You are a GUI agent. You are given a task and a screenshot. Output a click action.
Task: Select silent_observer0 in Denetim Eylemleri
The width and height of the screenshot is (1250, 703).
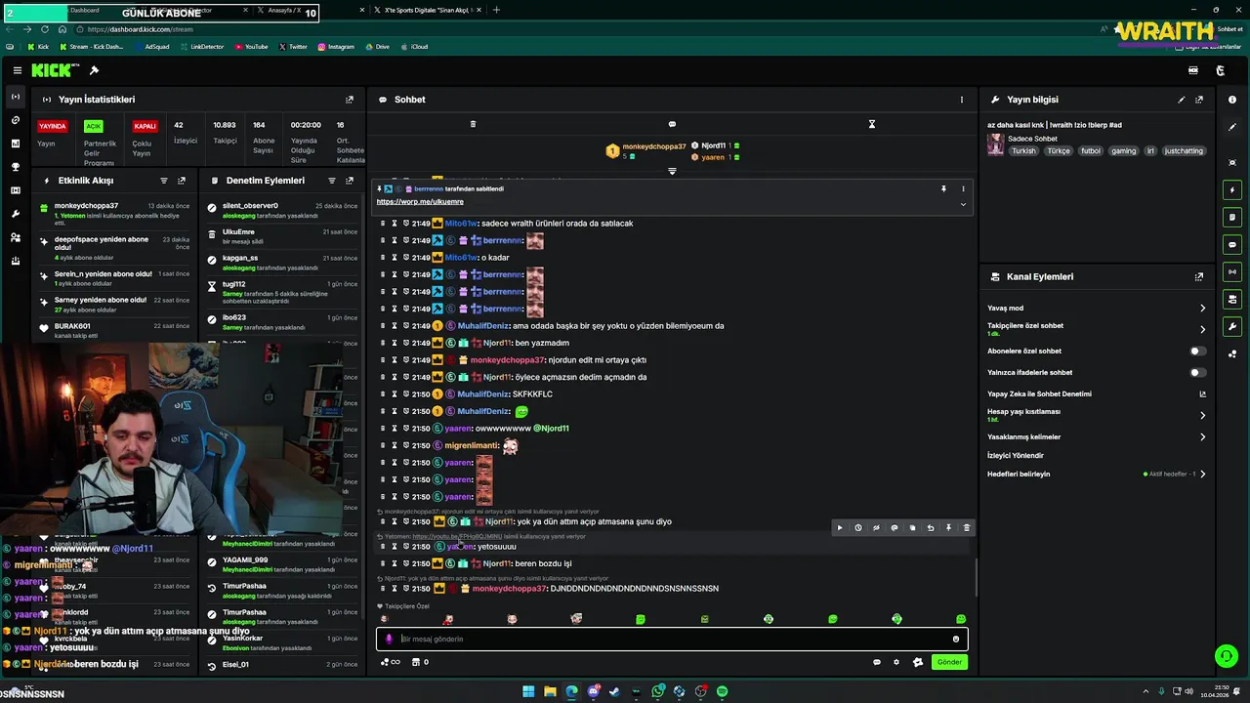[250, 206]
